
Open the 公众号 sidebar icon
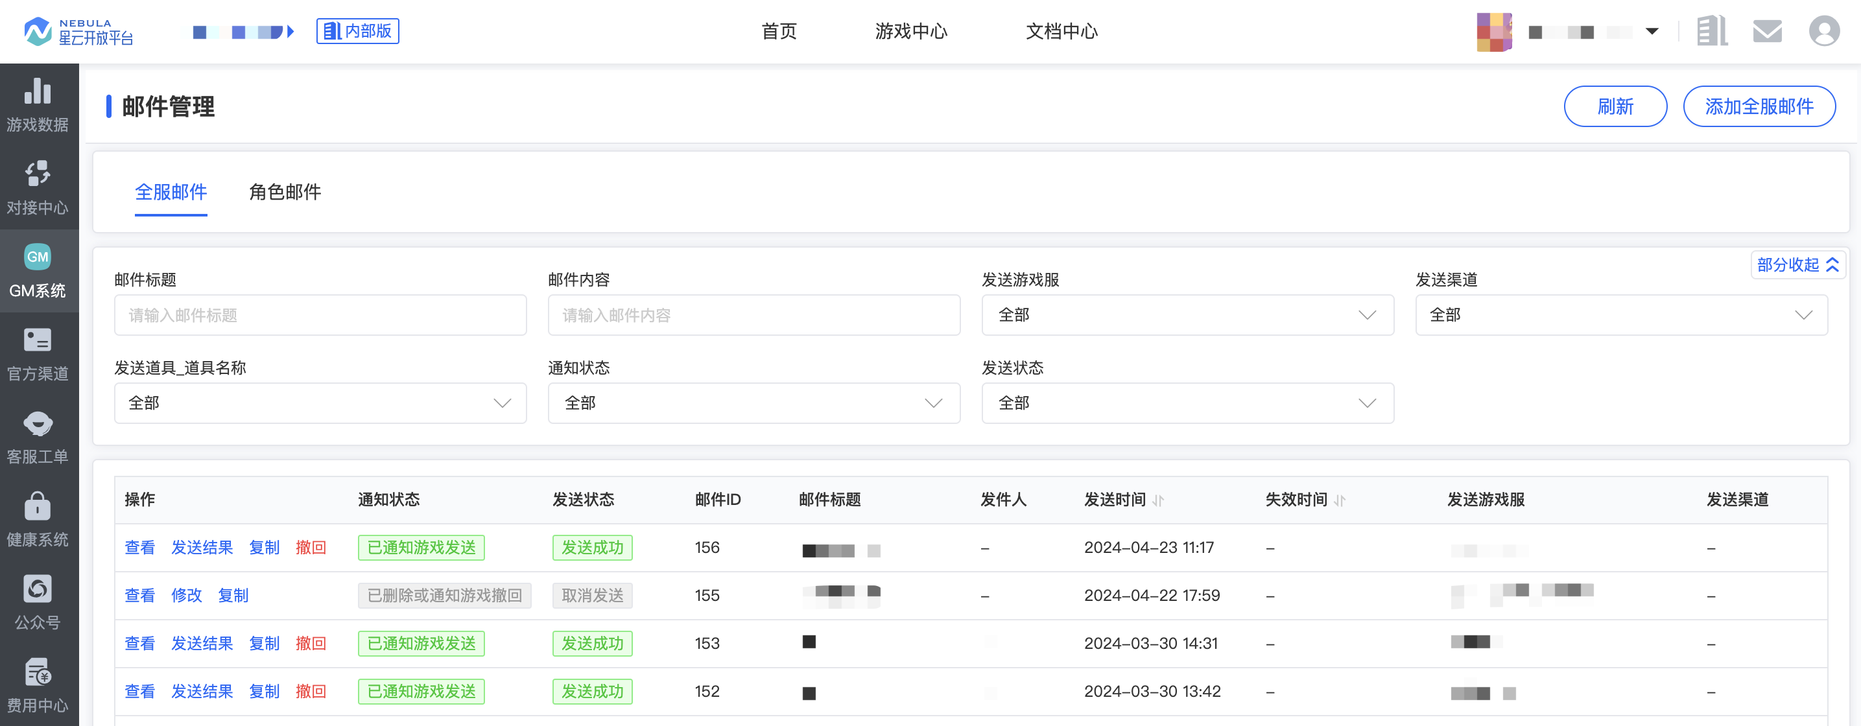38,589
